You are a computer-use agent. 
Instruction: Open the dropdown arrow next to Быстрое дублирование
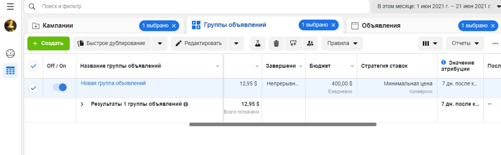coord(160,43)
